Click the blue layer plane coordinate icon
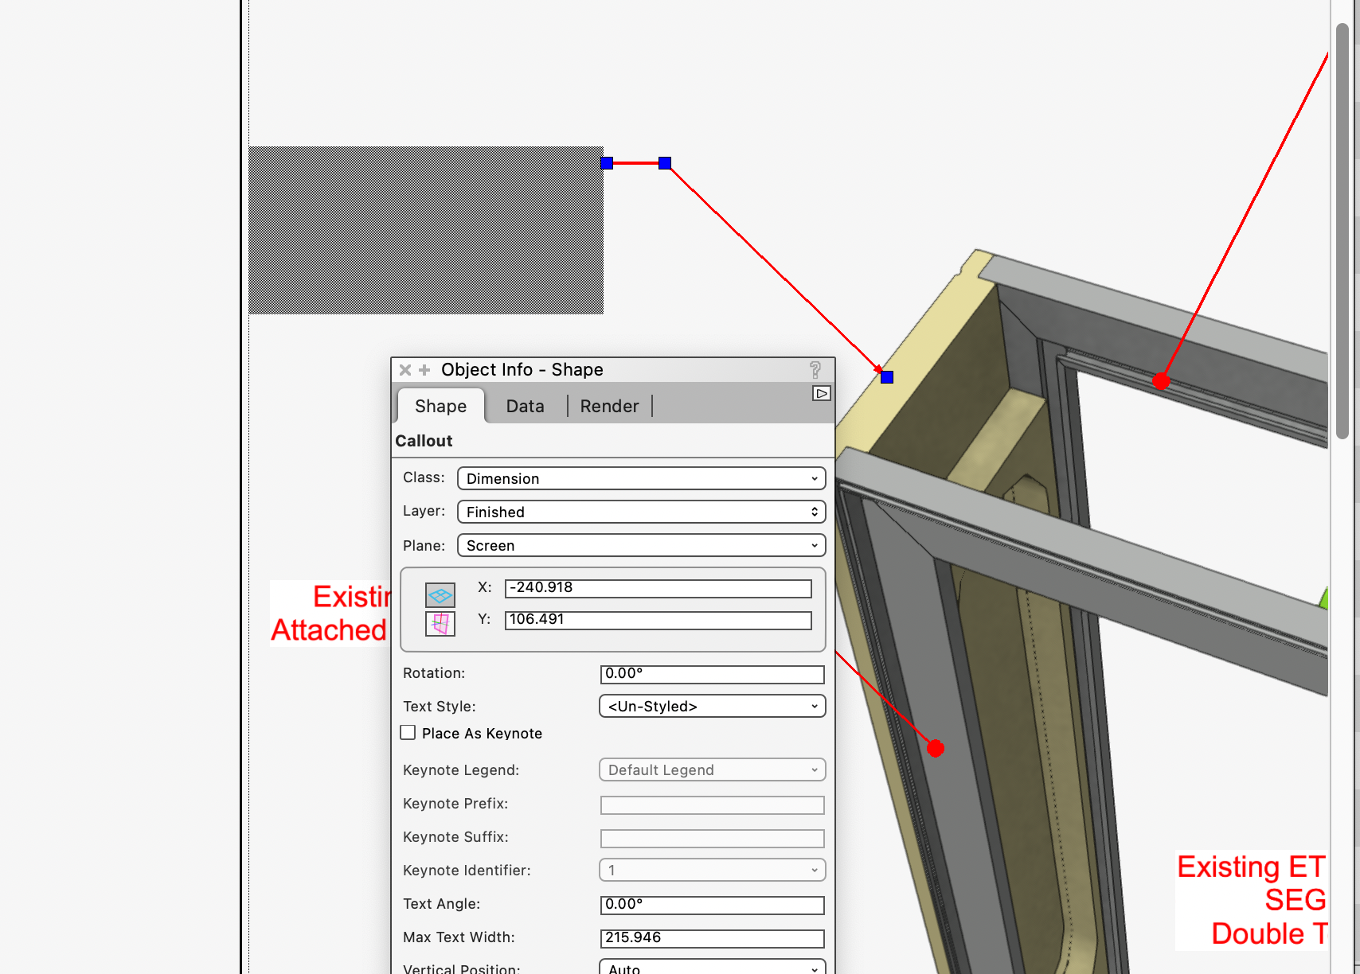This screenshot has width=1360, height=974. pos(440,595)
